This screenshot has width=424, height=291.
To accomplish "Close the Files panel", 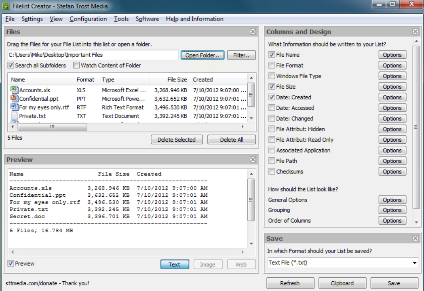I will (x=253, y=32).
